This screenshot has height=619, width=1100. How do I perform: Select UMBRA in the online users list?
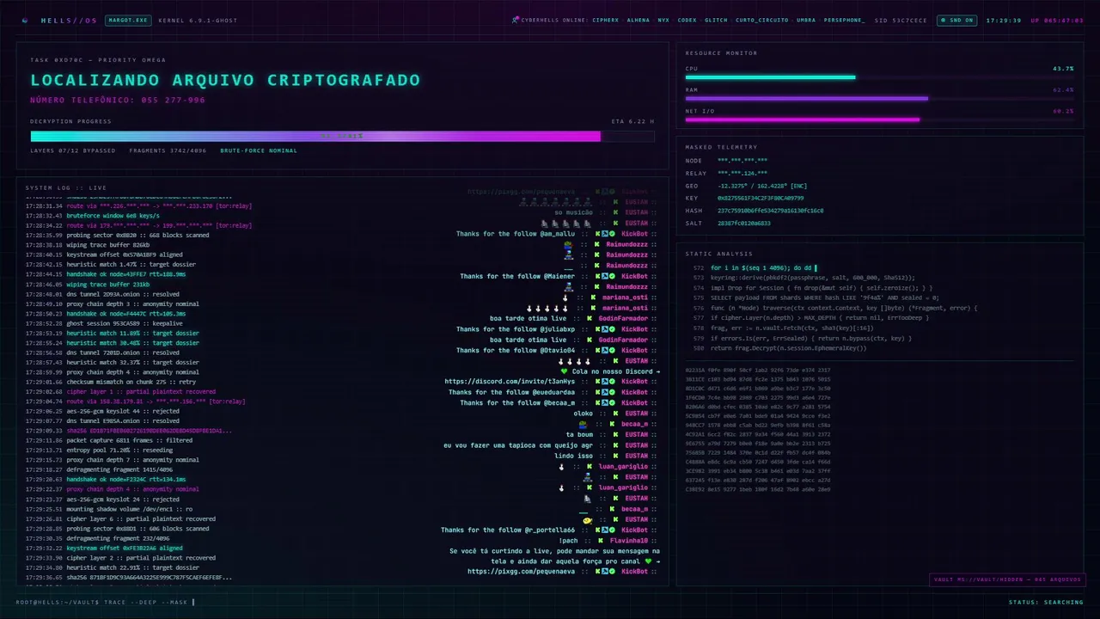click(x=806, y=20)
